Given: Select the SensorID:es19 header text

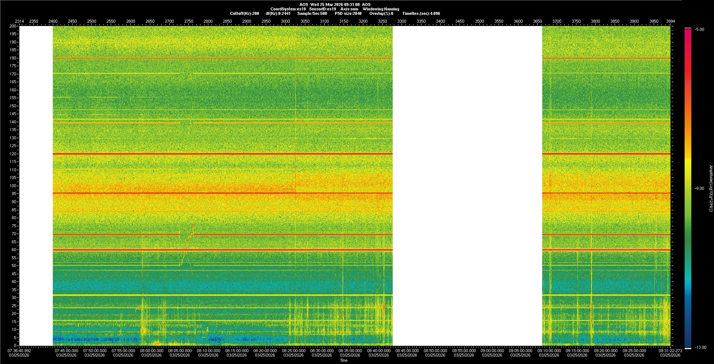Looking at the screenshot, I should click(x=322, y=9).
